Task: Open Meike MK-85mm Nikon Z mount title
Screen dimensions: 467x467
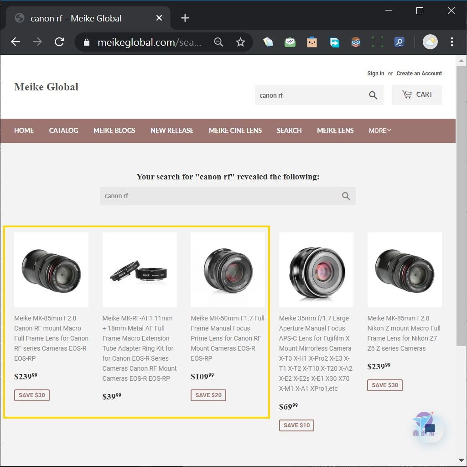Action: pyautogui.click(x=404, y=333)
